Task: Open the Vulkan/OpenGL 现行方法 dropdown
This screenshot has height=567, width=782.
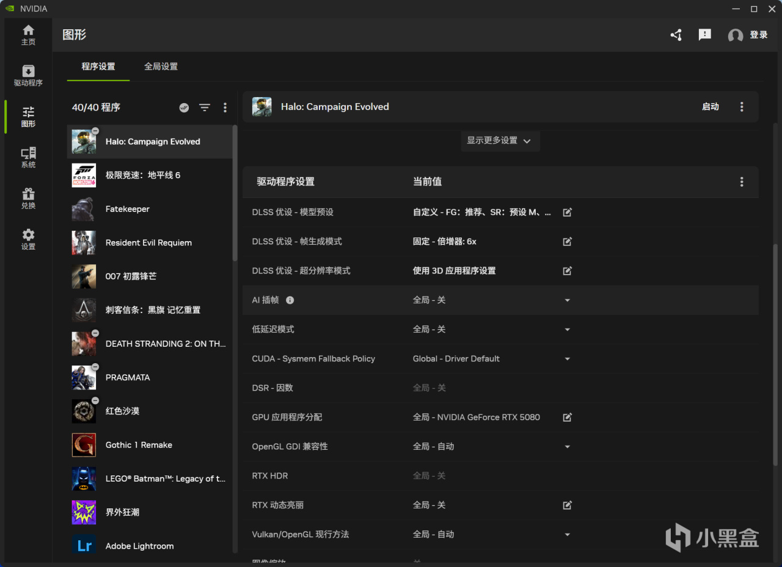Action: [x=568, y=535]
